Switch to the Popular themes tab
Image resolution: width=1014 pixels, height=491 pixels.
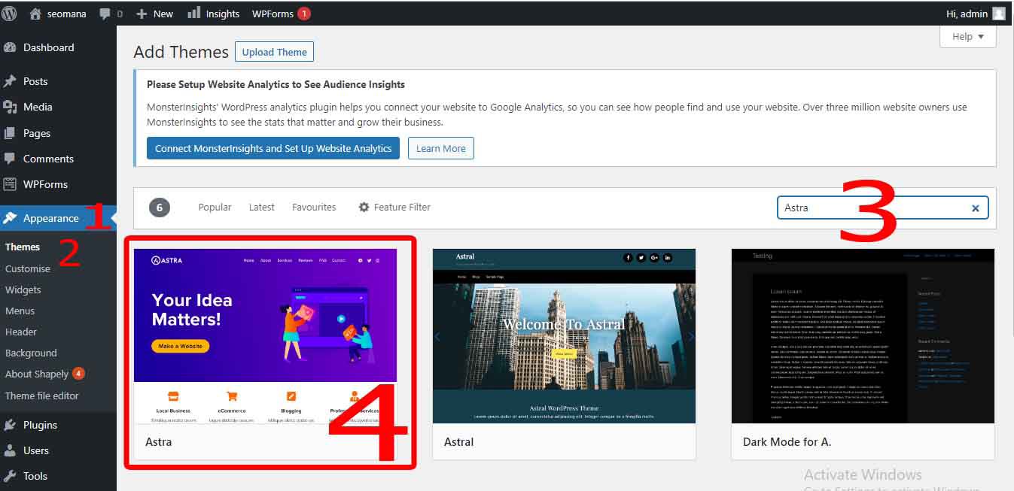[x=215, y=207]
